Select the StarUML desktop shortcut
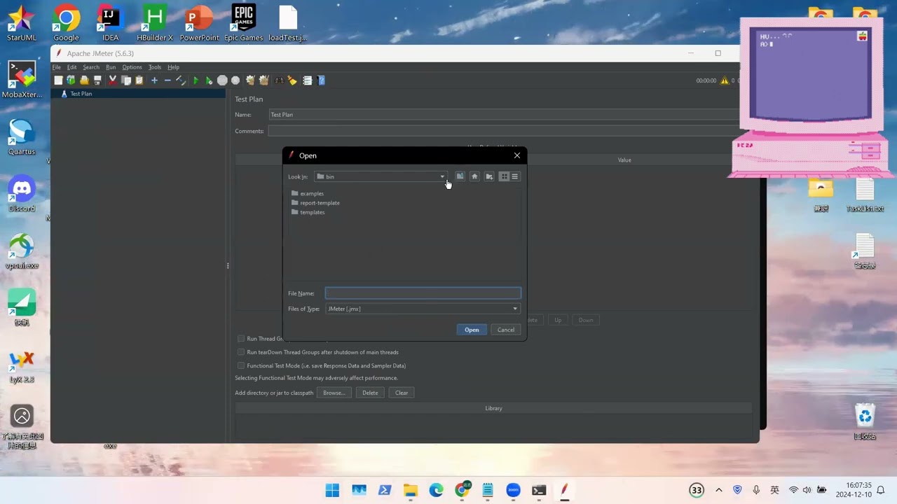Image resolution: width=897 pixels, height=504 pixels. [22, 23]
